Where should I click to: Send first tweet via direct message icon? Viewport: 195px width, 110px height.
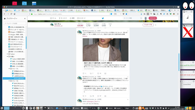click(x=105, y=73)
